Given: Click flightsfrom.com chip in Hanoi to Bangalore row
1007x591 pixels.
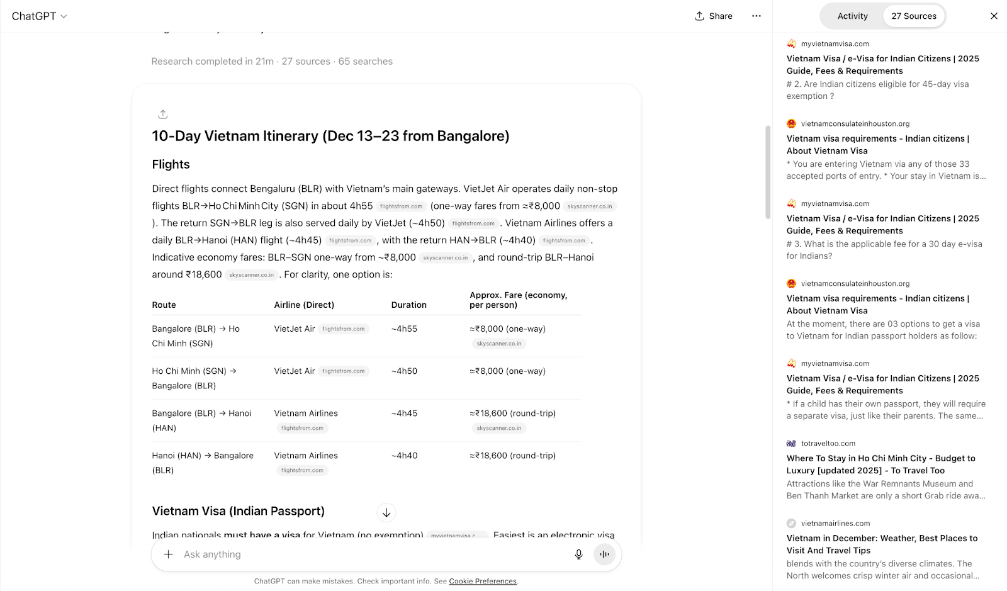Looking at the screenshot, I should pos(303,470).
